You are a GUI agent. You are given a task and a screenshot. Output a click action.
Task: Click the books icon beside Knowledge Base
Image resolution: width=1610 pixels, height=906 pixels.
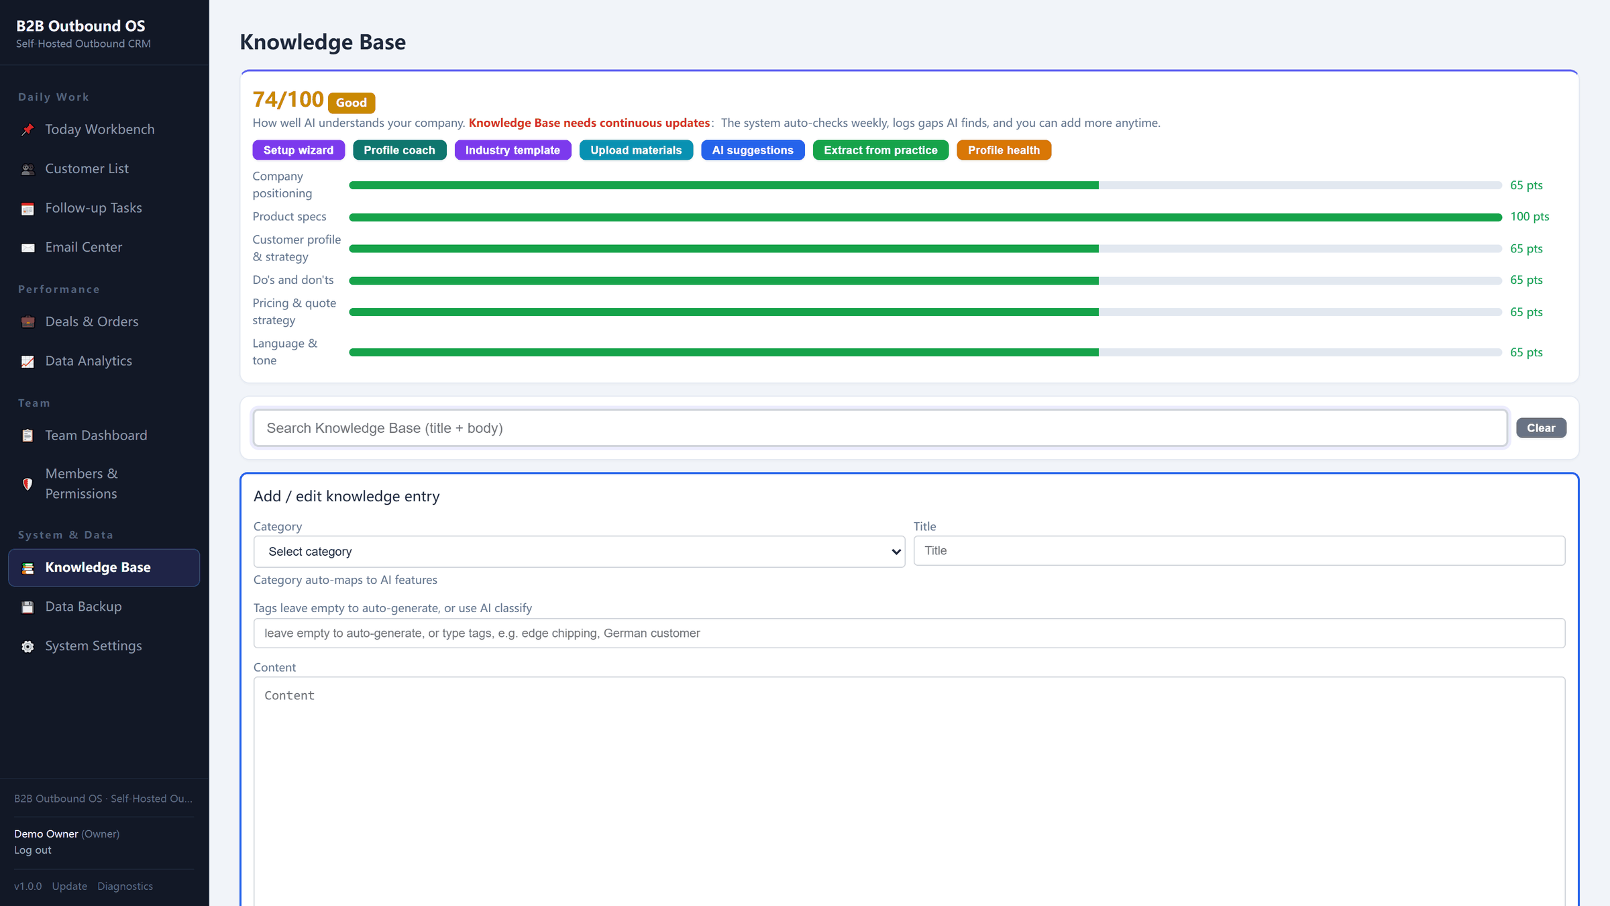pyautogui.click(x=28, y=568)
